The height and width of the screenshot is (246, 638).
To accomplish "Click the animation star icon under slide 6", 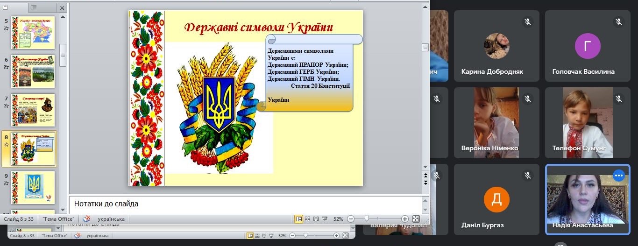I will tap(6, 67).
